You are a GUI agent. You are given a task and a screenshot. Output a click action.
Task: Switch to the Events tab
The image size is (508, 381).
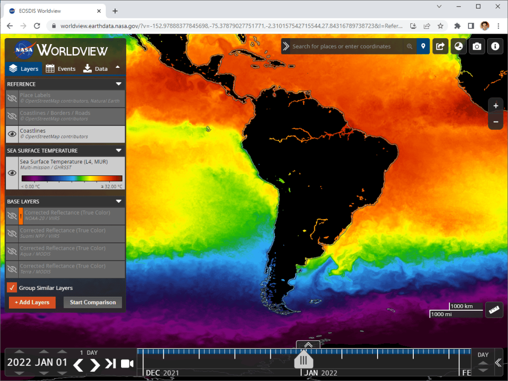pyautogui.click(x=61, y=68)
